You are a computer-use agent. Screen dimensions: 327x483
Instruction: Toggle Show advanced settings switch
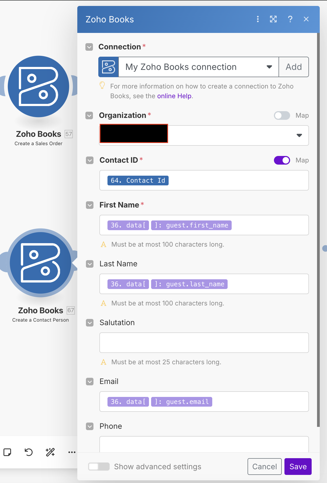tap(99, 467)
